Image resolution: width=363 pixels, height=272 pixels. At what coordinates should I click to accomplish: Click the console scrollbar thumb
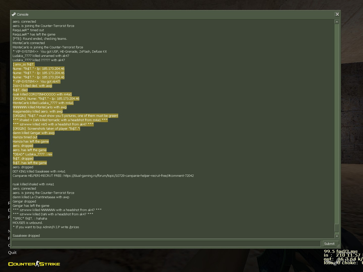tap(337, 228)
